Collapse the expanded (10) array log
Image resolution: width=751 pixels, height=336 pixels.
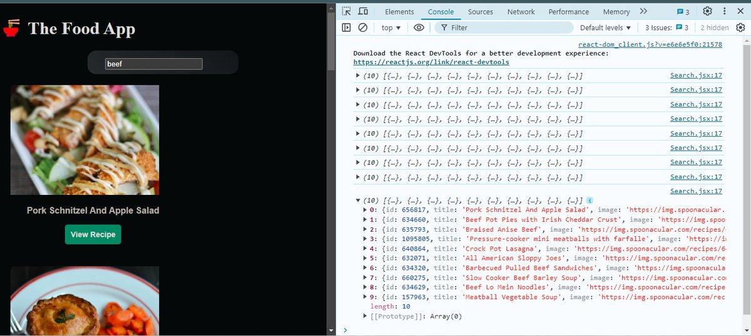358,200
